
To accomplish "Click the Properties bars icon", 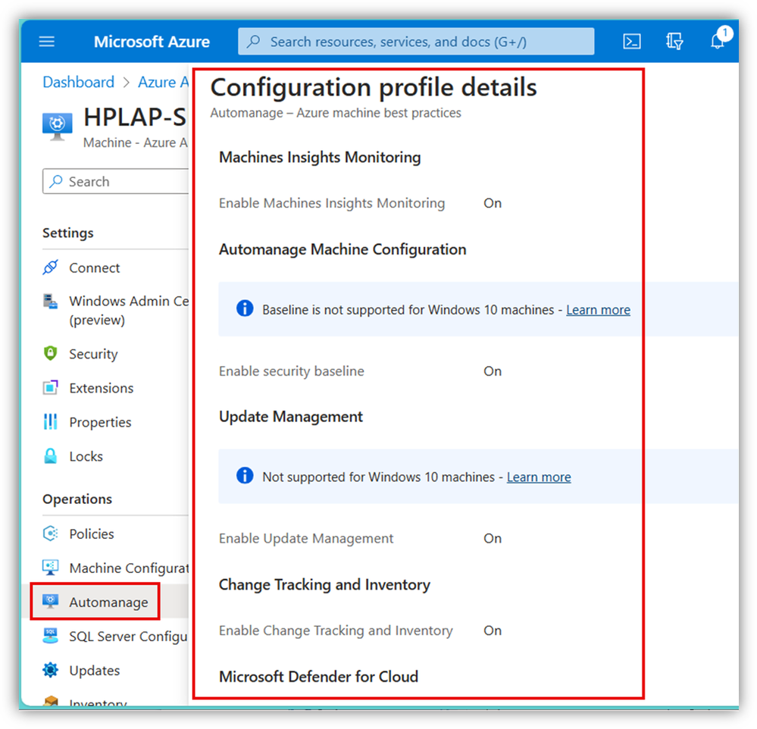I will pos(51,421).
